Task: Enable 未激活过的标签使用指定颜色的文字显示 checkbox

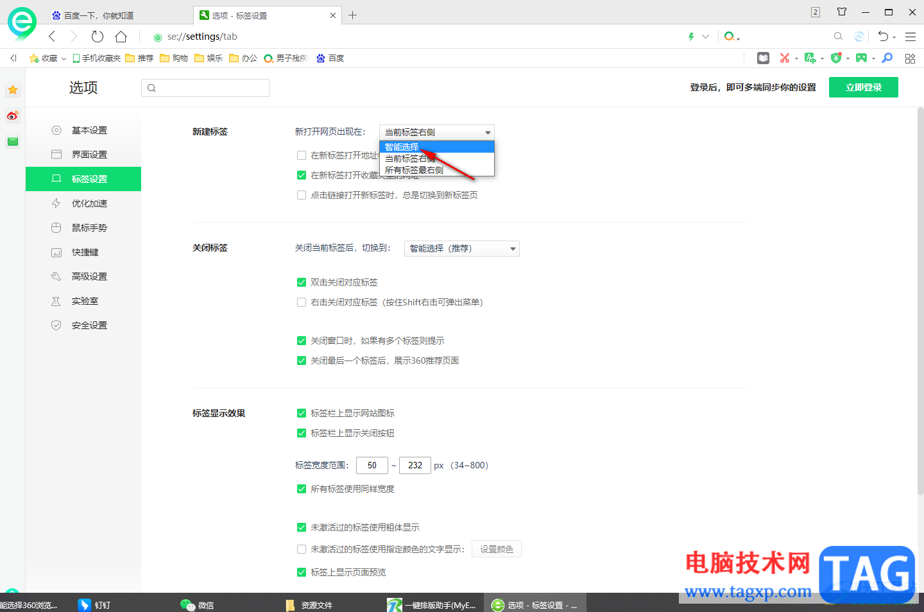Action: [302, 549]
